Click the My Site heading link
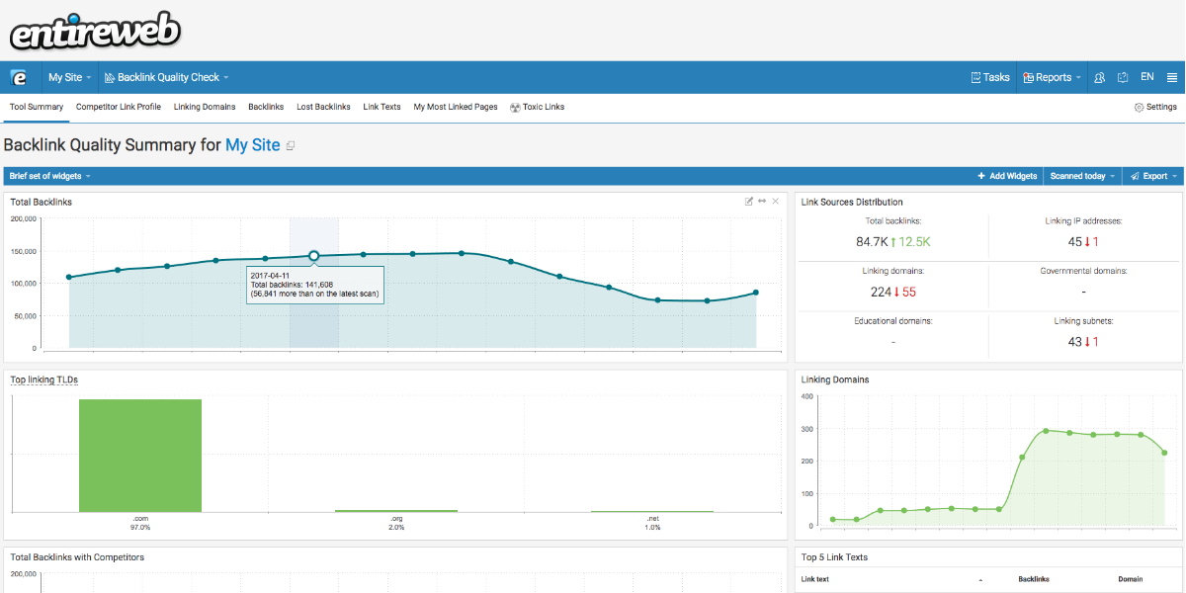 point(253,145)
